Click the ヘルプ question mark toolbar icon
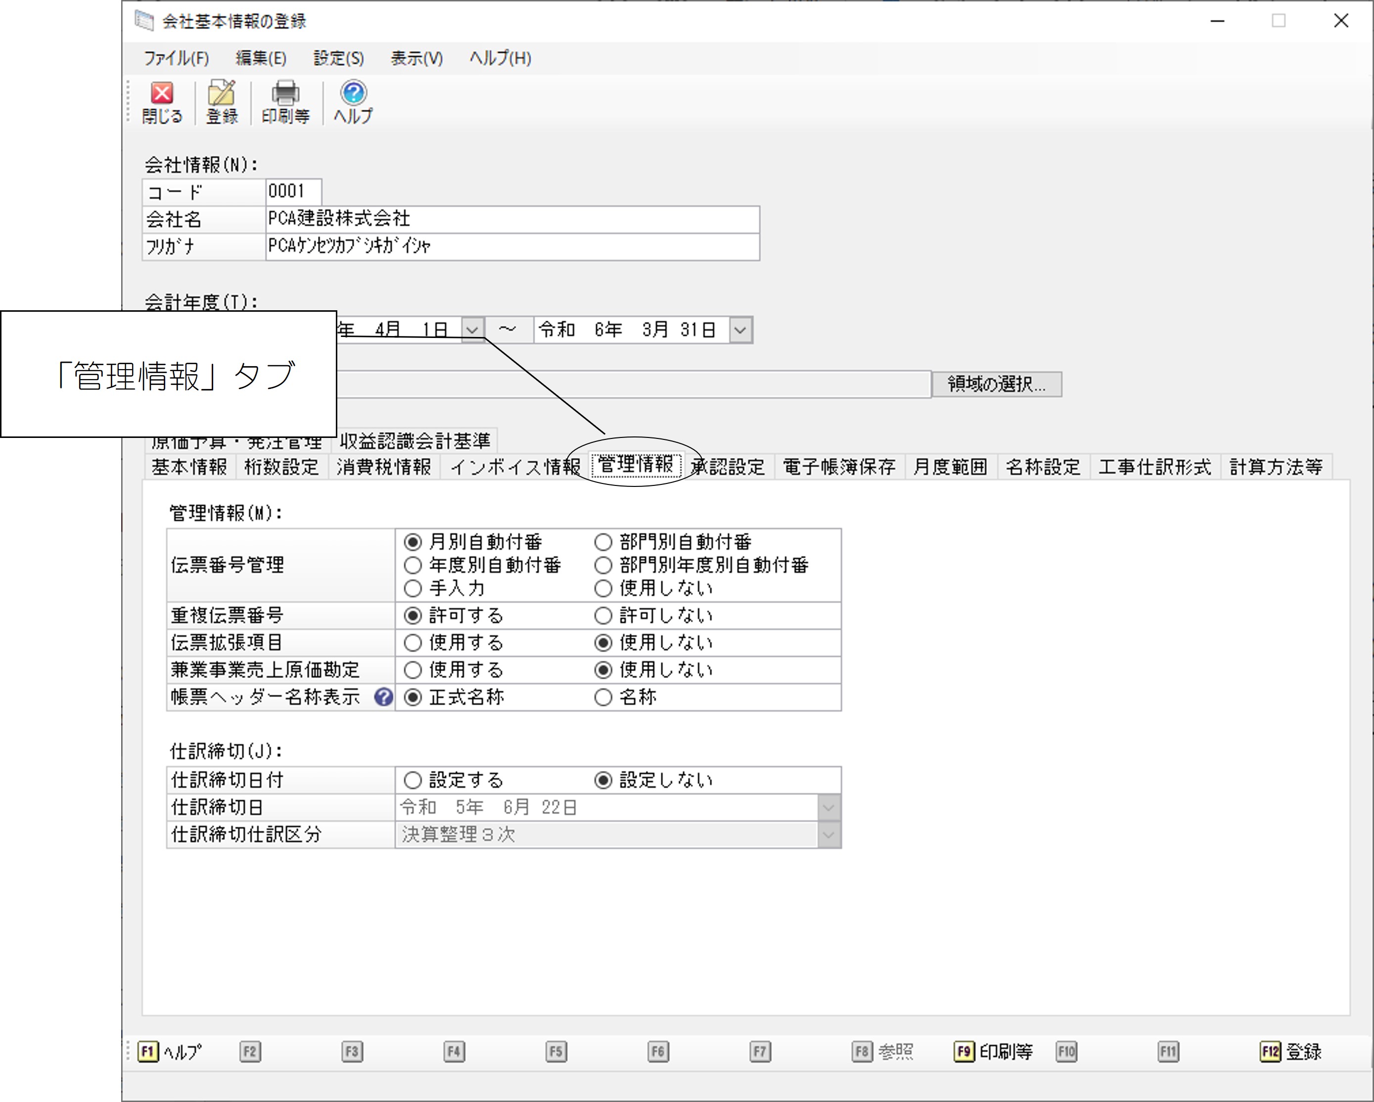1374x1102 pixels. click(353, 102)
